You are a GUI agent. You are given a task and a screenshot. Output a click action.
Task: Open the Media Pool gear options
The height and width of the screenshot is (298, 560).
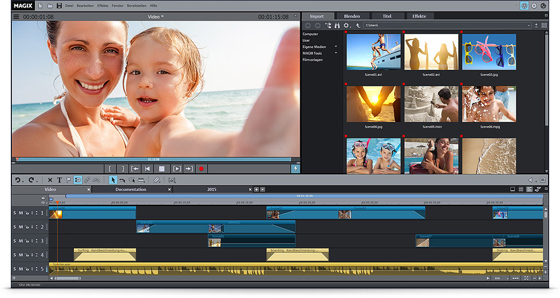point(346,25)
